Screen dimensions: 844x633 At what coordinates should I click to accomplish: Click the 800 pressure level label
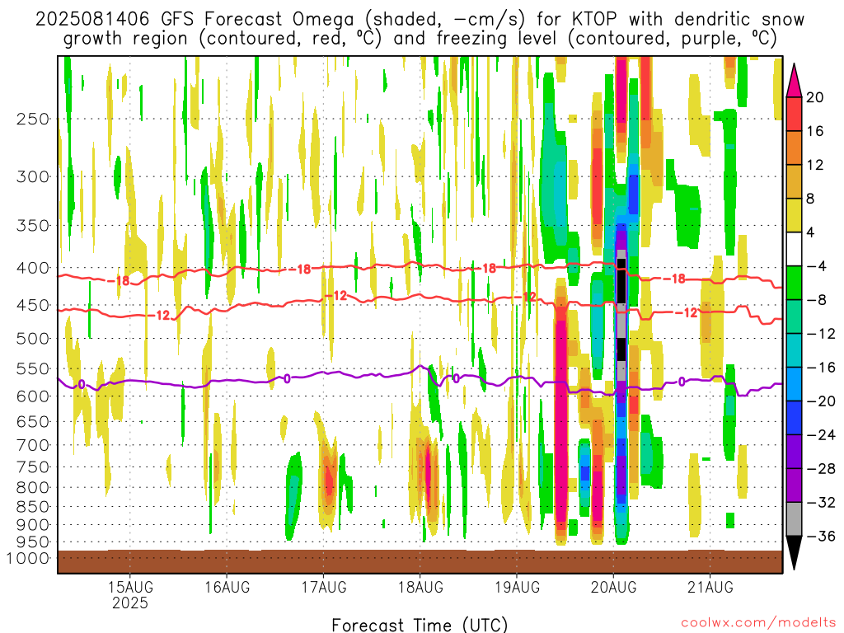(33, 488)
